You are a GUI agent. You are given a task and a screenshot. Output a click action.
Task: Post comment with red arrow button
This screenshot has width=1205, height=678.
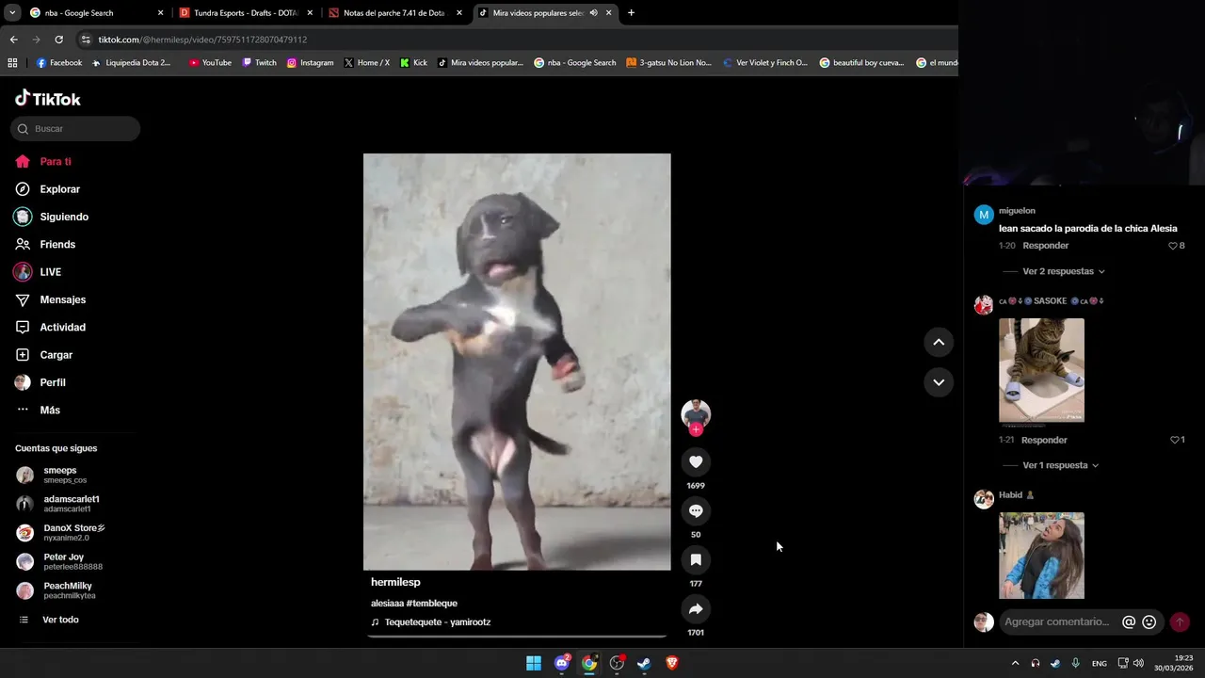coord(1180,621)
